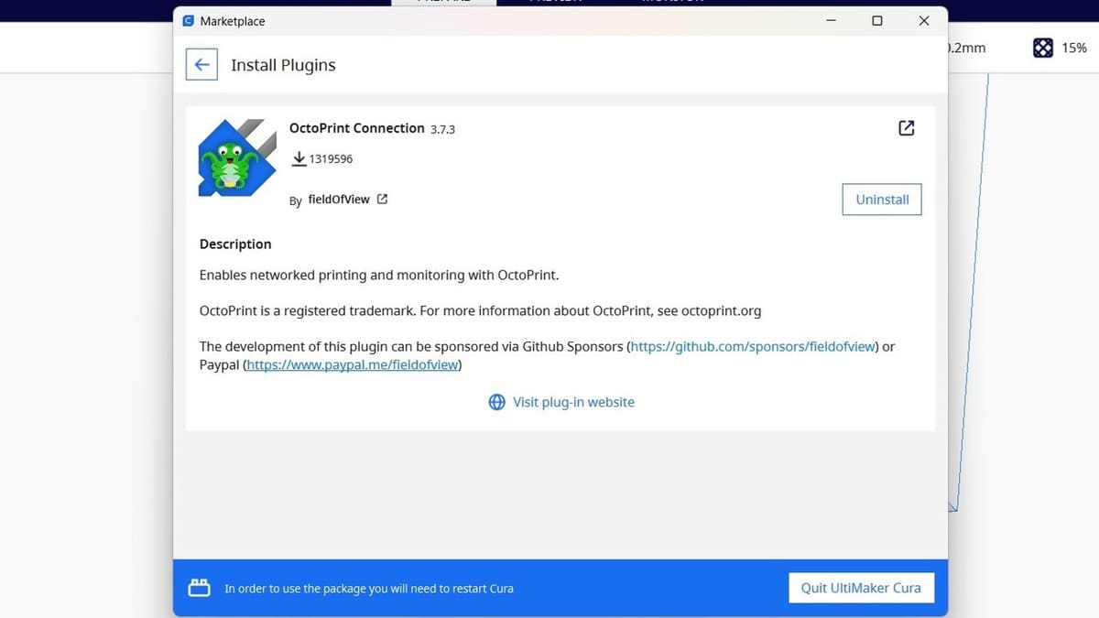Click the OctoPrint octopus plugin thumbnail

tap(238, 157)
